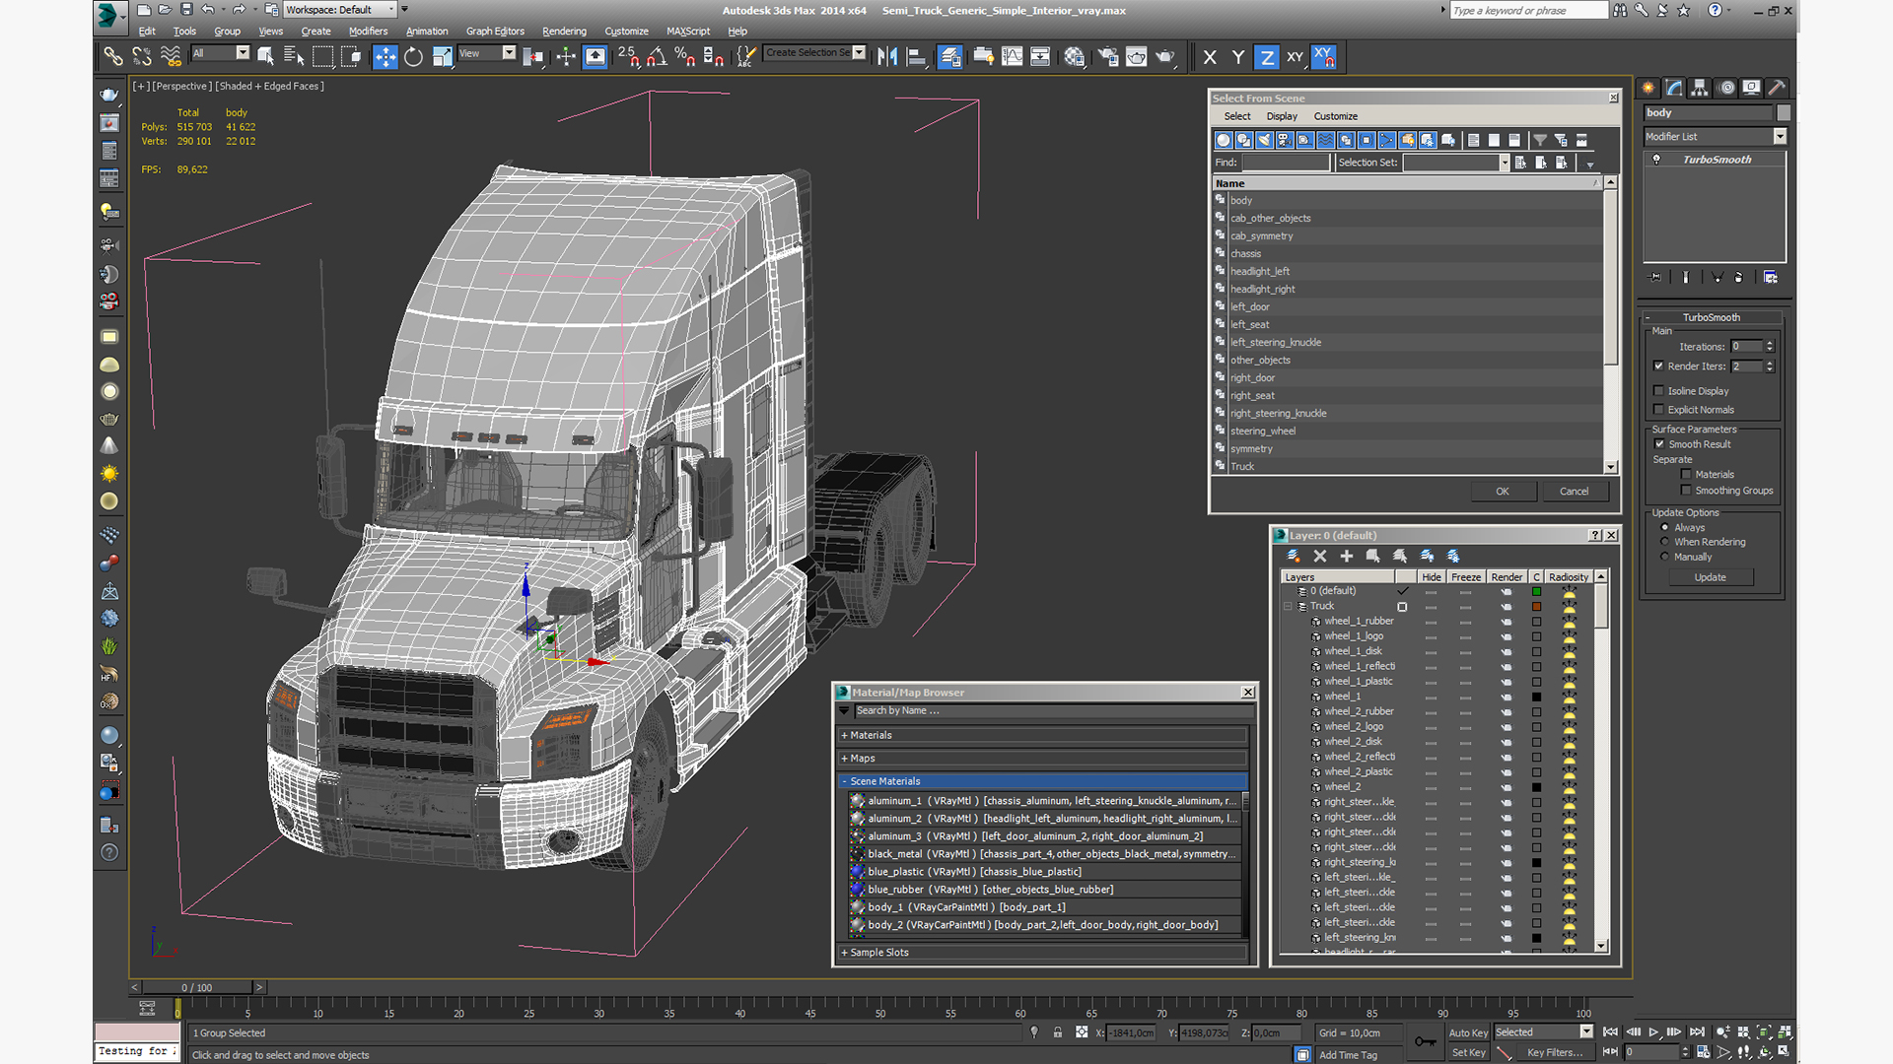Click the Auto Key button

point(1467,1032)
